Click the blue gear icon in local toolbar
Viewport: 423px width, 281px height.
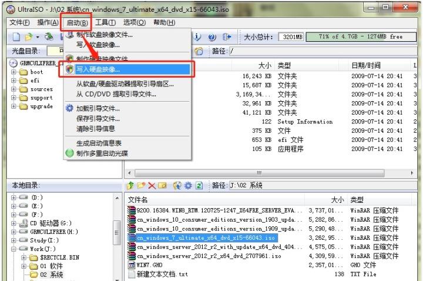(188, 185)
